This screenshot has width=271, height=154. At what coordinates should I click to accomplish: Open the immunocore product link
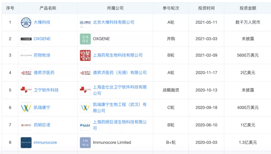point(45,142)
